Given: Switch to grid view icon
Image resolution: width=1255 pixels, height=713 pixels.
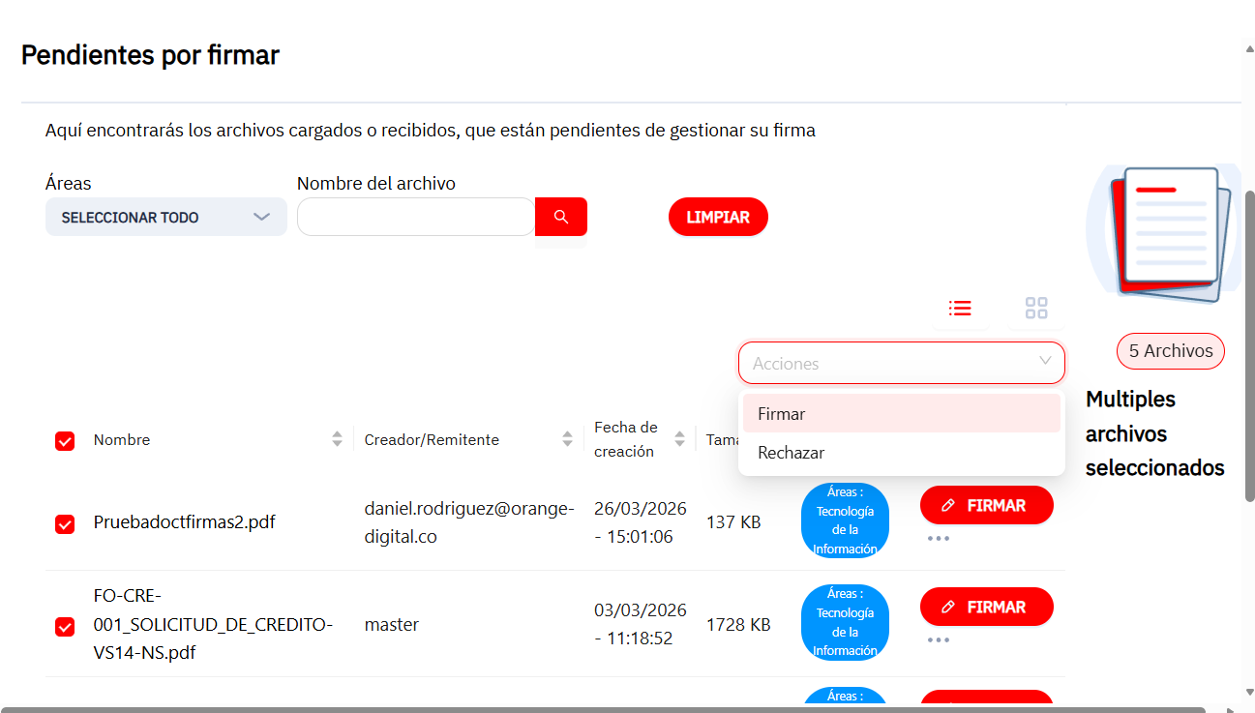Looking at the screenshot, I should click(1036, 309).
